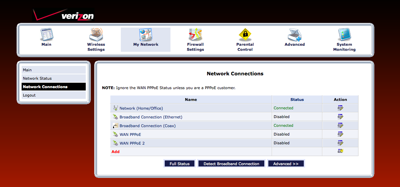The width and height of the screenshot is (400, 187).
Task: Click the System Monitoring icon
Action: 344,35
